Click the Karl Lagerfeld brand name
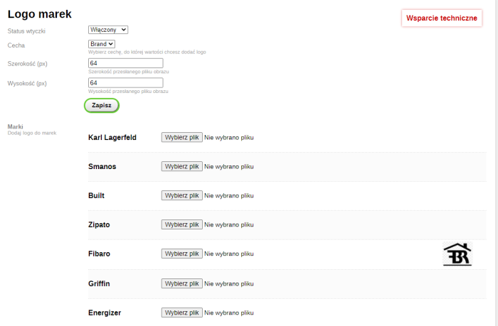 pos(112,137)
